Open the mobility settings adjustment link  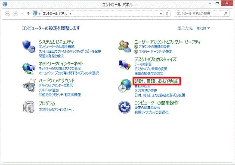coord(60,95)
